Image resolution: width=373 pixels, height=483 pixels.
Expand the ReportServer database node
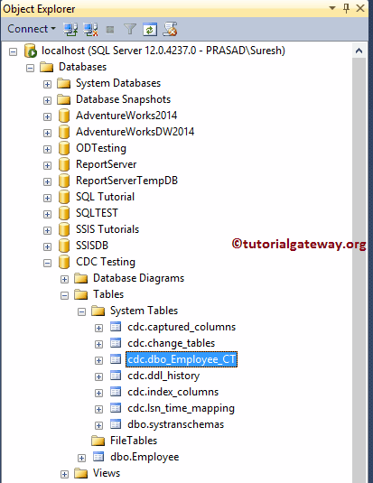pos(47,166)
